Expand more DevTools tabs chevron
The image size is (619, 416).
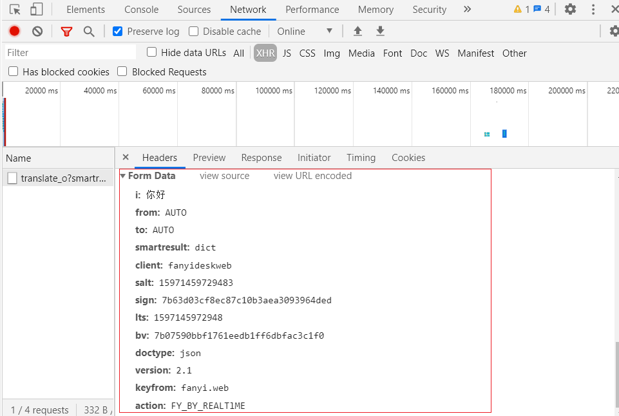(x=467, y=9)
